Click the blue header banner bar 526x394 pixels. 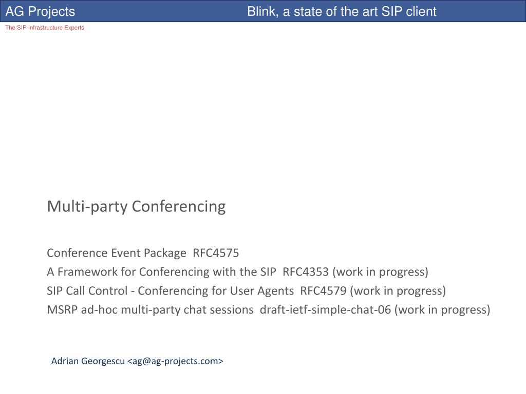point(263,11)
